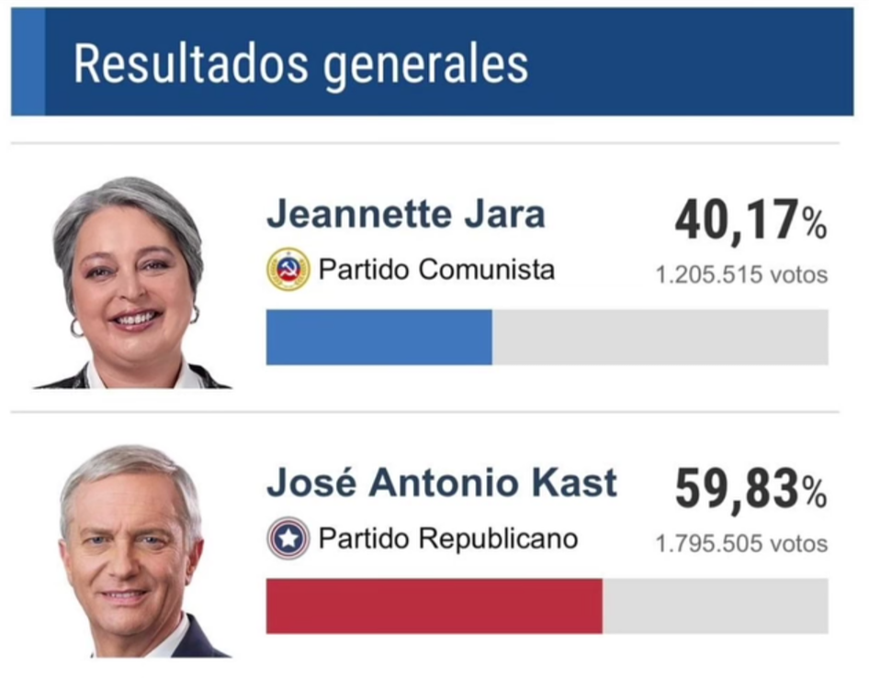Click the red filled Kast vote bar
This screenshot has width=869, height=678.
pos(434,606)
